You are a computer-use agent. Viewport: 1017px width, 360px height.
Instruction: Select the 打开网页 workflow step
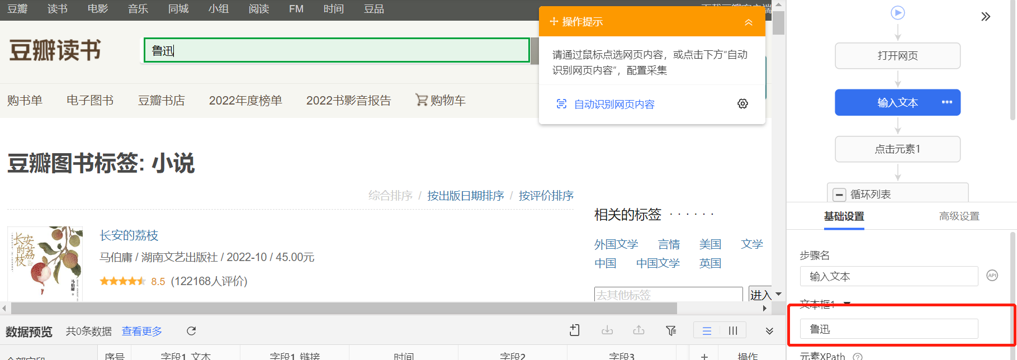pos(897,56)
